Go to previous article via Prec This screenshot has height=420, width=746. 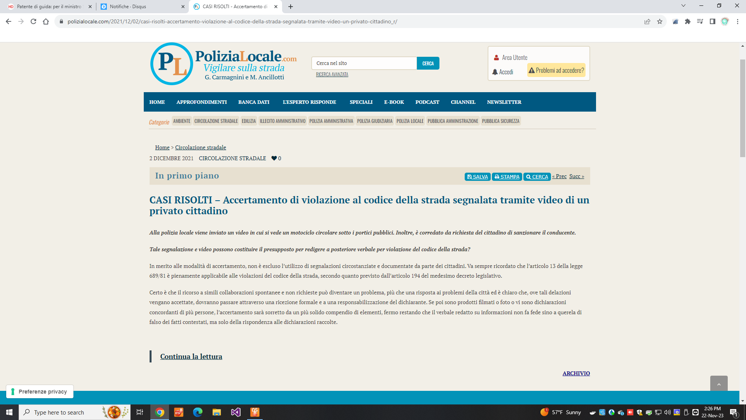click(559, 176)
